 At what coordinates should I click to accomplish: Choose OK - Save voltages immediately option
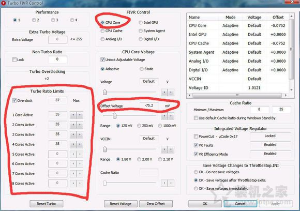pyautogui.click(x=196, y=188)
